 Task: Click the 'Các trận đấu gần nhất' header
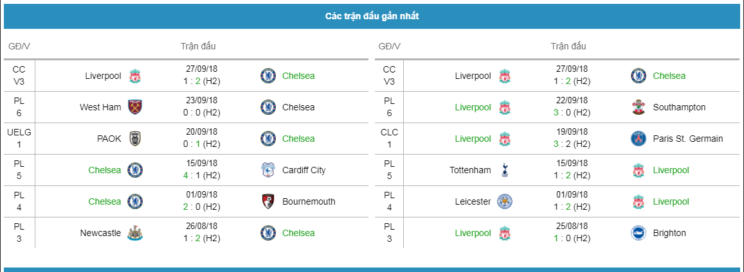[x=372, y=17]
